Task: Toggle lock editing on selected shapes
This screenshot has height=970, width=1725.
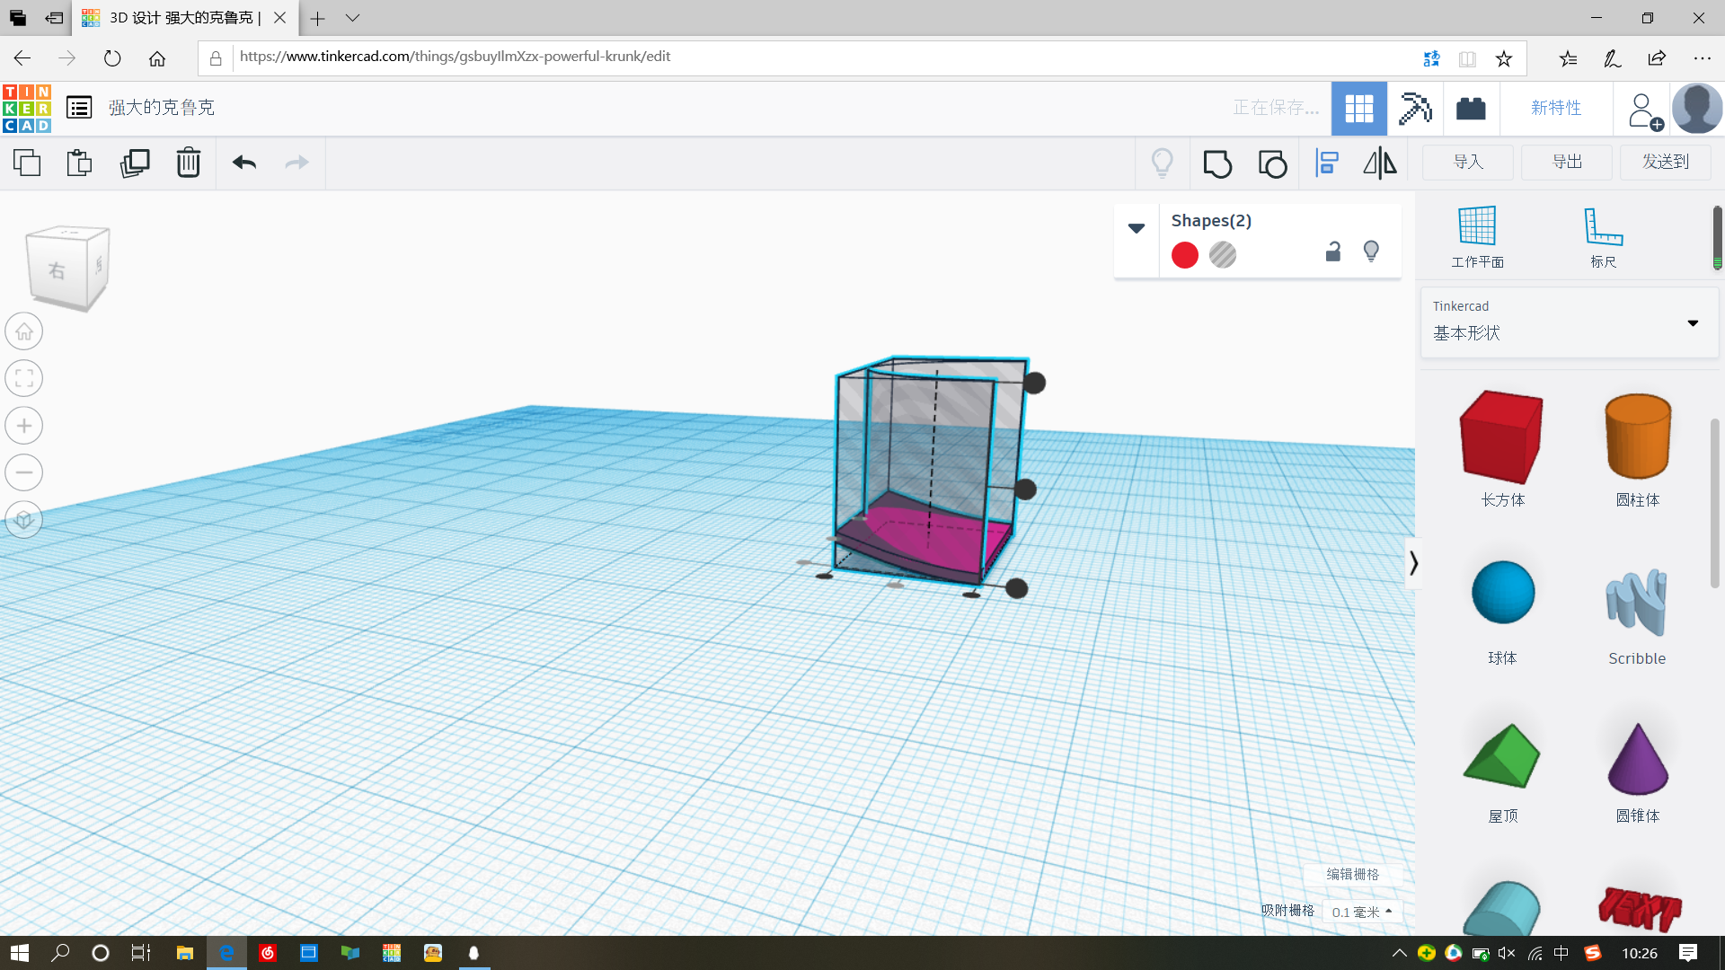Action: pyautogui.click(x=1333, y=252)
